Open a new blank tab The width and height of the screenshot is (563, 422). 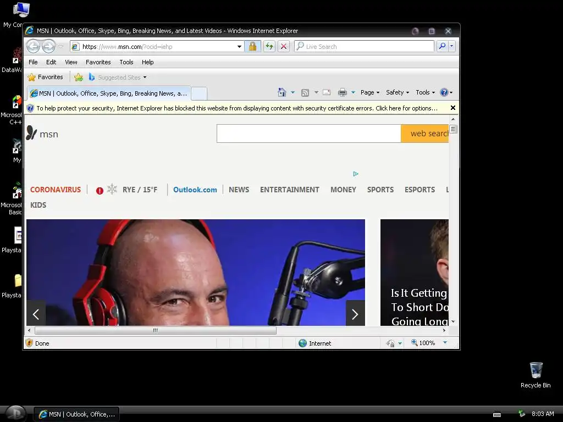point(199,93)
